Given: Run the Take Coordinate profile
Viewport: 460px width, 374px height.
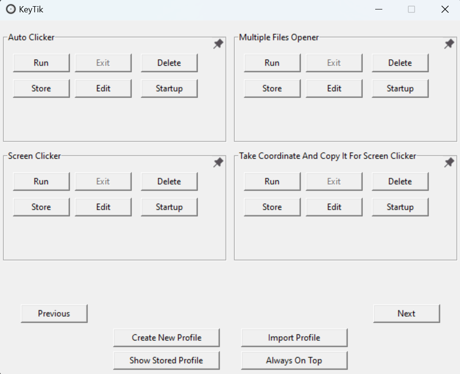Looking at the screenshot, I should pyautogui.click(x=272, y=181).
